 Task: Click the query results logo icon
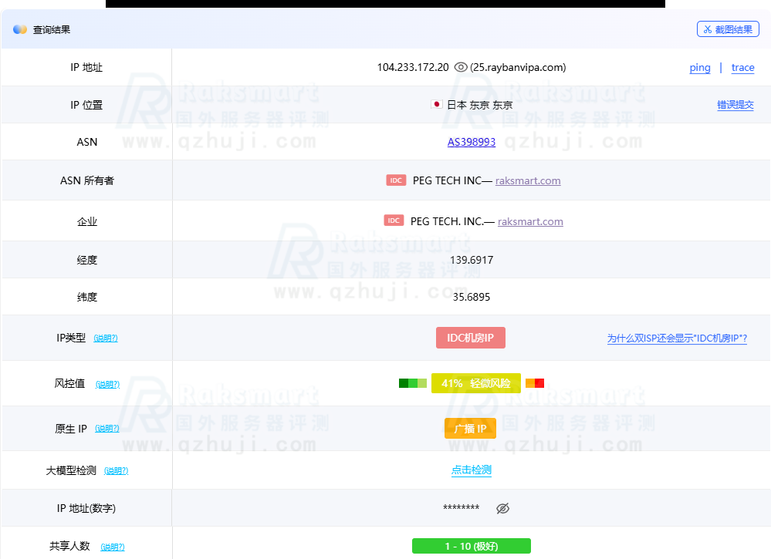pyautogui.click(x=20, y=29)
